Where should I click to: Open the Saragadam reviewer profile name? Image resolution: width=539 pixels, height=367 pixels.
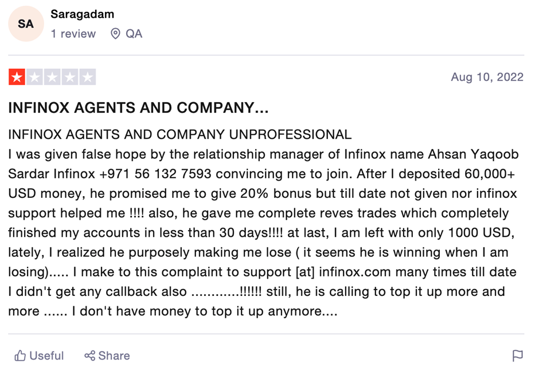click(82, 14)
